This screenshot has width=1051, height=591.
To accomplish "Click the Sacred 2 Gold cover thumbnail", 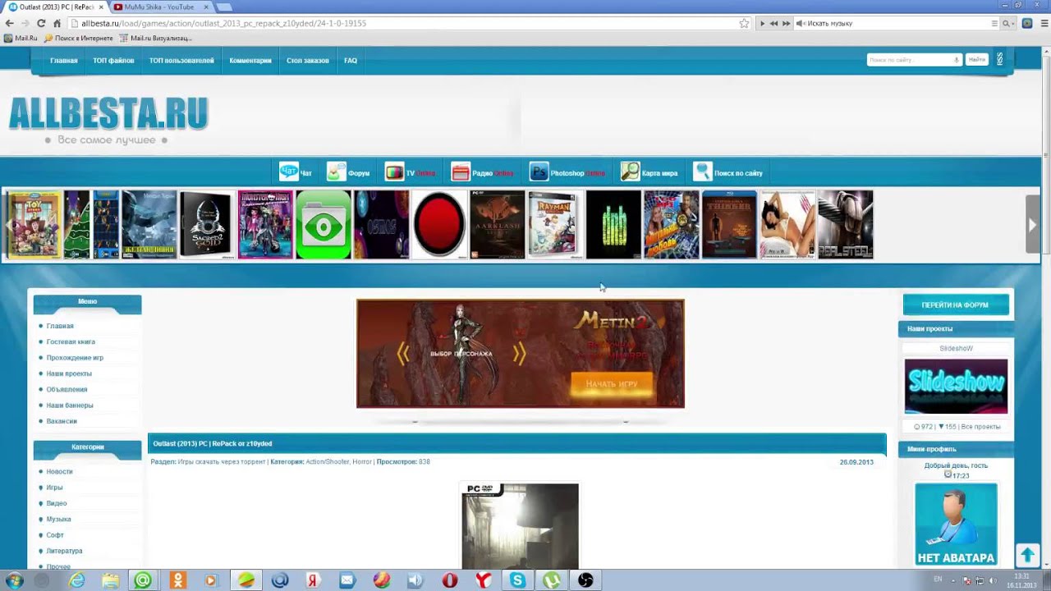I will [206, 224].
